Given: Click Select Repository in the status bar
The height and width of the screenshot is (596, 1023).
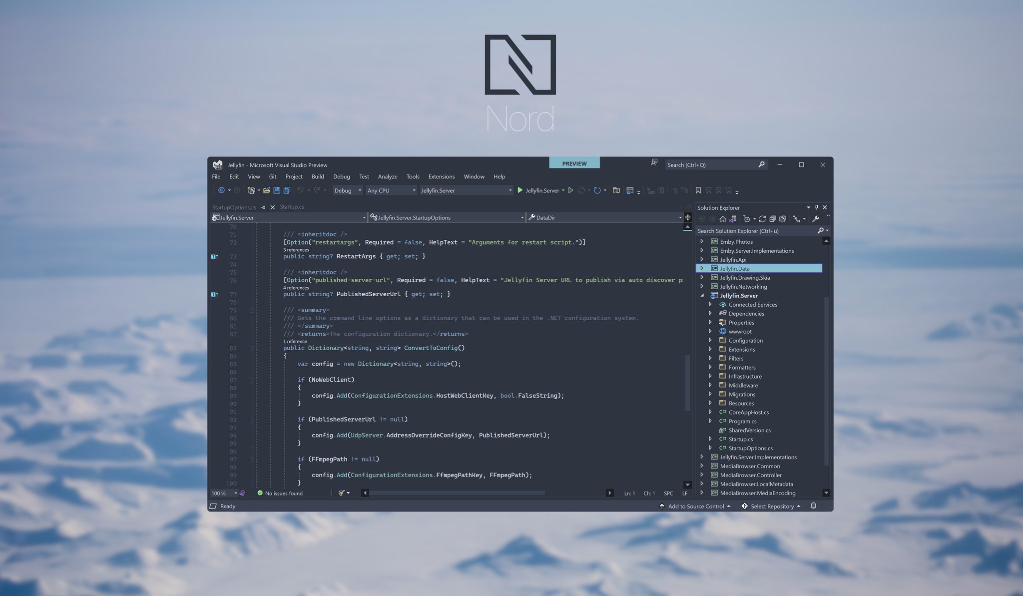Looking at the screenshot, I should [x=771, y=506].
